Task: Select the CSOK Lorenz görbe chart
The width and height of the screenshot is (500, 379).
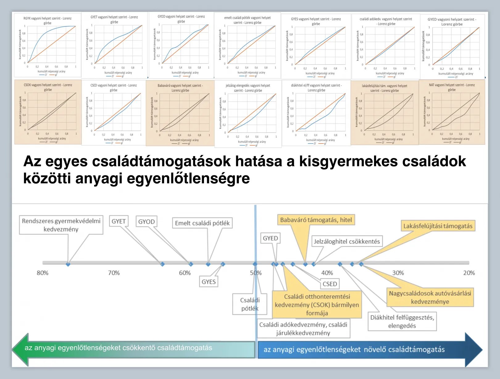Action: pyautogui.click(x=48, y=112)
